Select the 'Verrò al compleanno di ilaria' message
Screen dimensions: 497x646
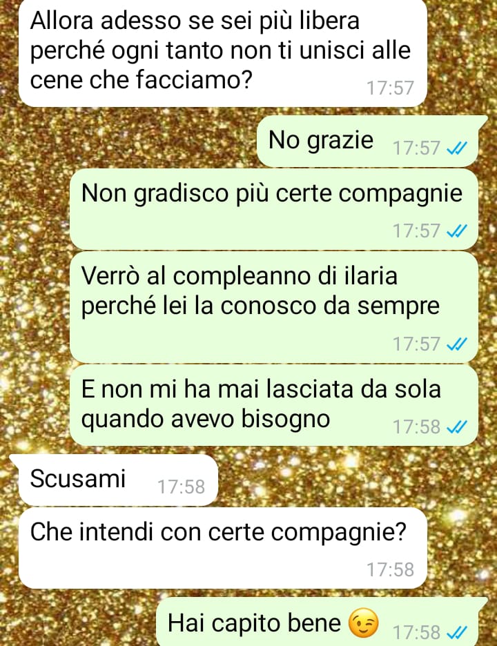[274, 307]
